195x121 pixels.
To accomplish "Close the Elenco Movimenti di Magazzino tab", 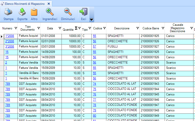I will pyautogui.click(x=49, y=3).
